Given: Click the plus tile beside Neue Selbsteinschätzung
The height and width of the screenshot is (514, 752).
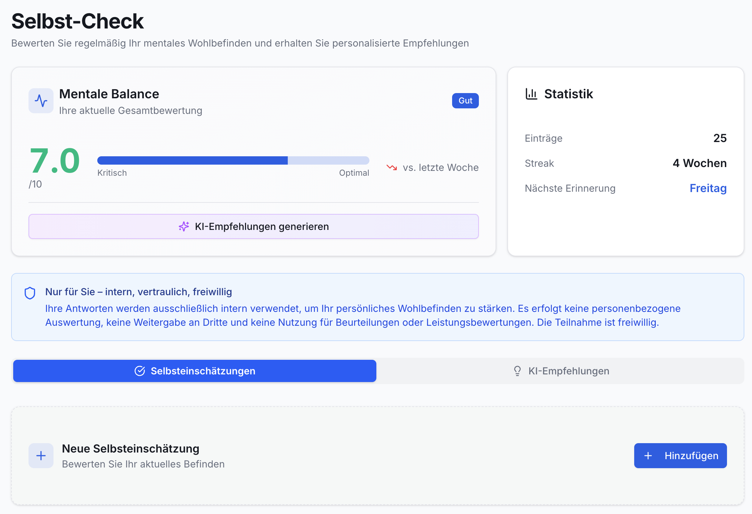Looking at the screenshot, I should click(x=41, y=456).
